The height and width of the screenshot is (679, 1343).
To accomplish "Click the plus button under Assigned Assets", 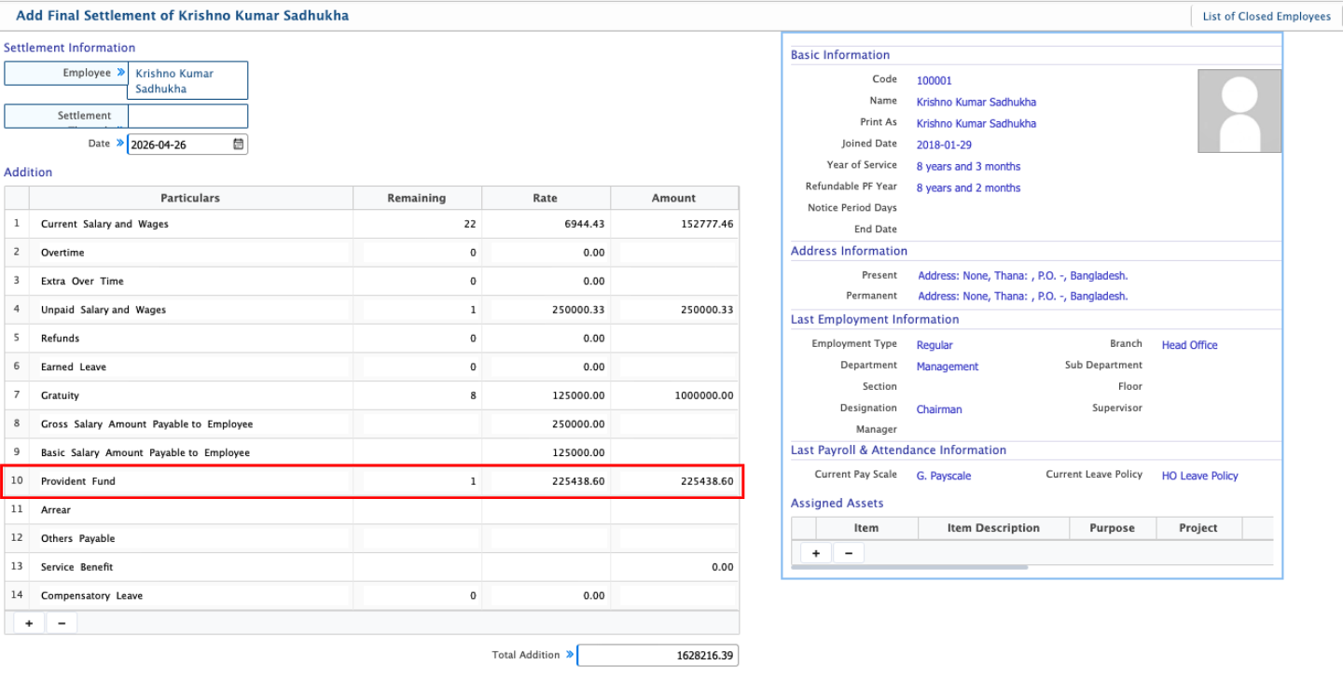I will pyautogui.click(x=816, y=553).
